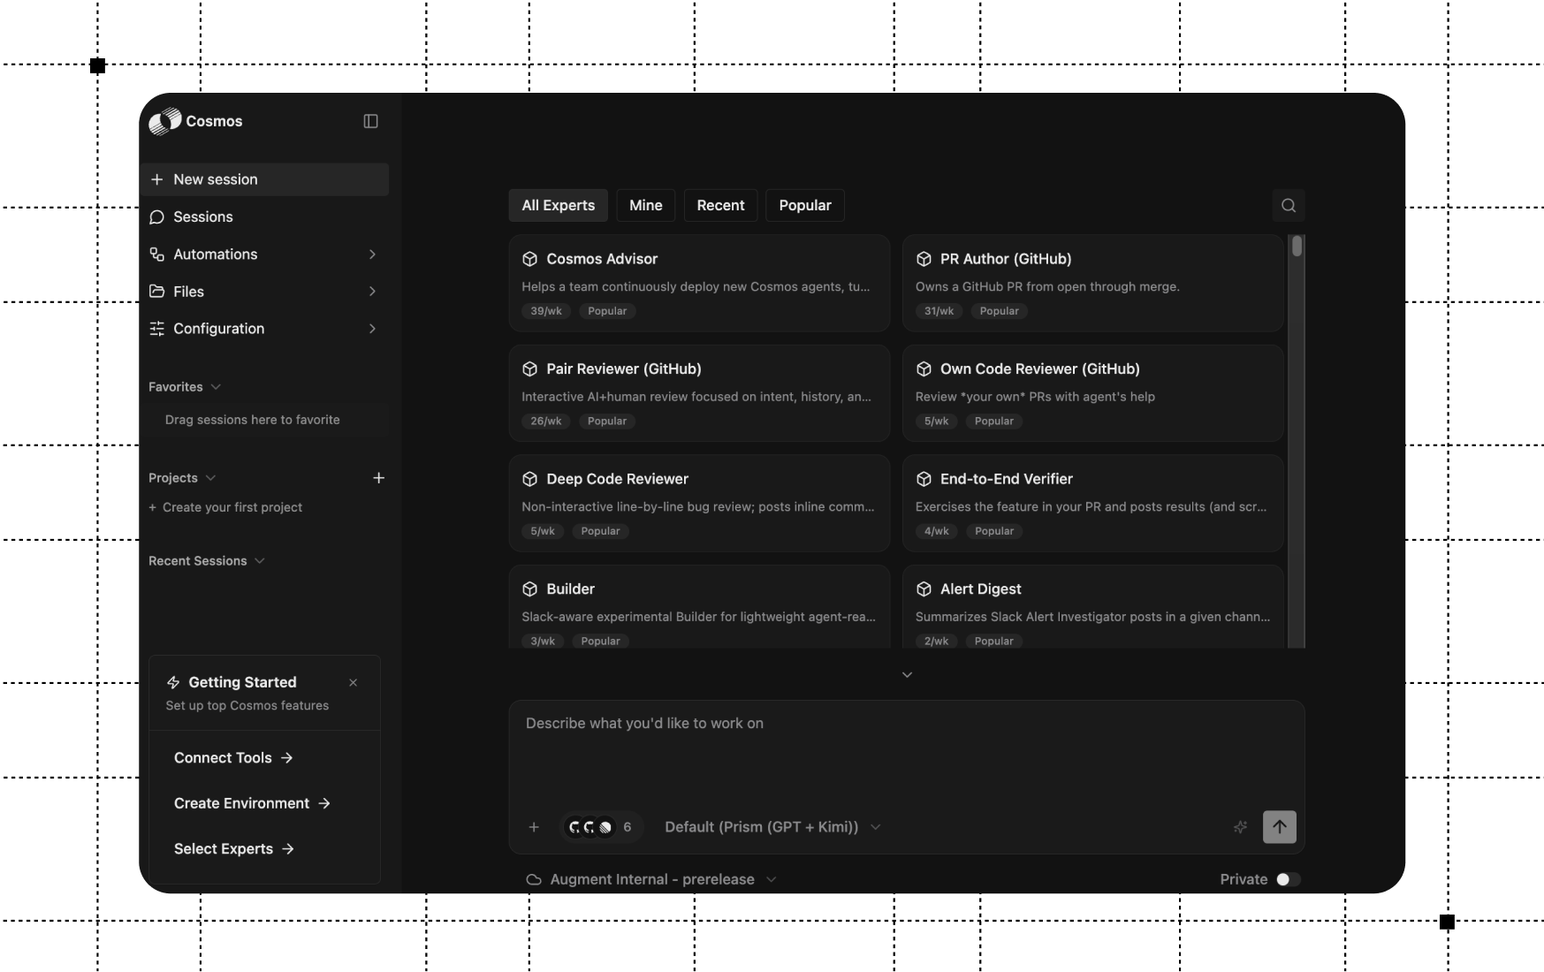Click the Owns a GitHub PR description text

point(1047,287)
